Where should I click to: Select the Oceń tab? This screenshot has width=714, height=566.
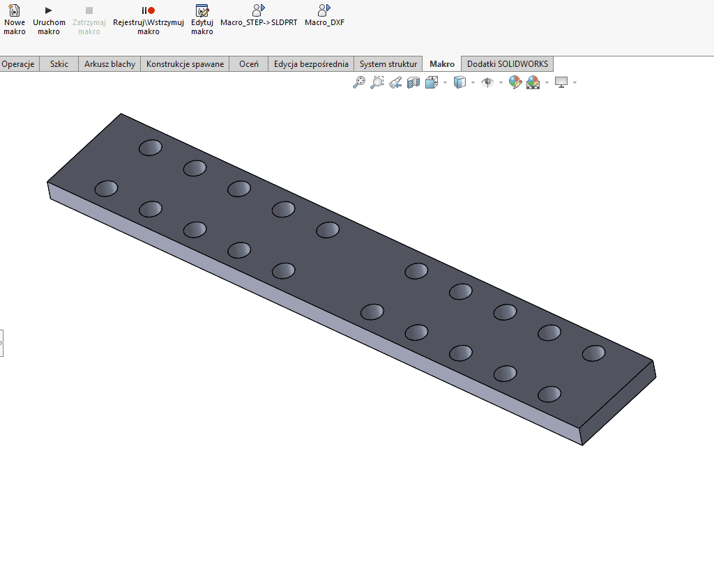click(249, 64)
